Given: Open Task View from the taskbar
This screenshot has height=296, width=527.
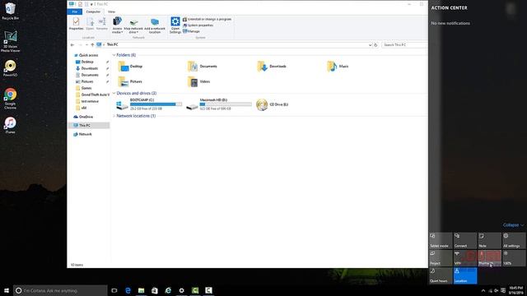Looking at the screenshot, I should 114,290.
